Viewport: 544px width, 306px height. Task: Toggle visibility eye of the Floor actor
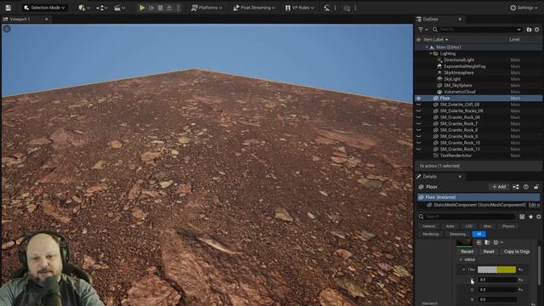419,99
